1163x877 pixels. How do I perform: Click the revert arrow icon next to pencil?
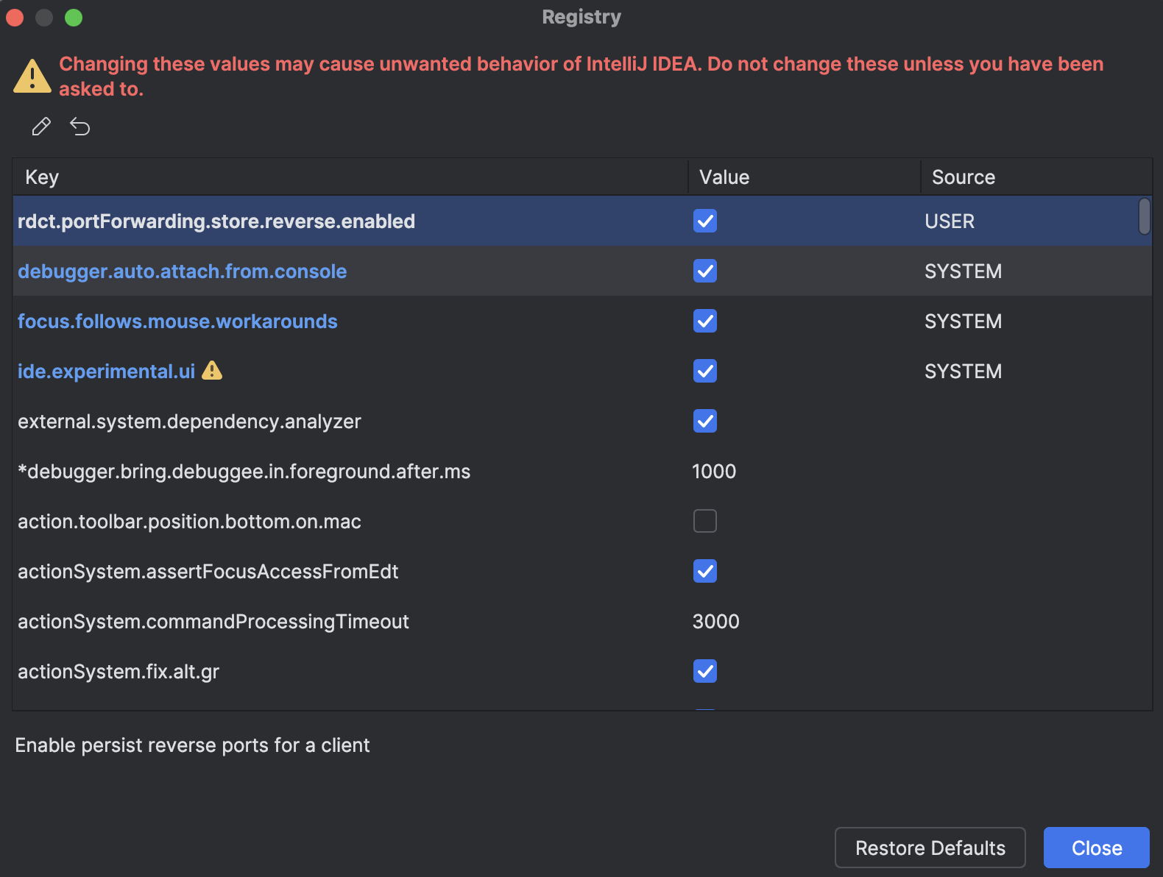(80, 127)
